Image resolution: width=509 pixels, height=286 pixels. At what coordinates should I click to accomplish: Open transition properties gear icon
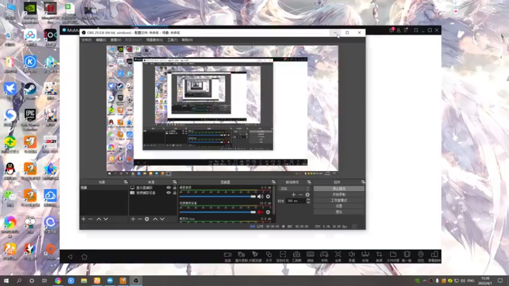point(307,195)
